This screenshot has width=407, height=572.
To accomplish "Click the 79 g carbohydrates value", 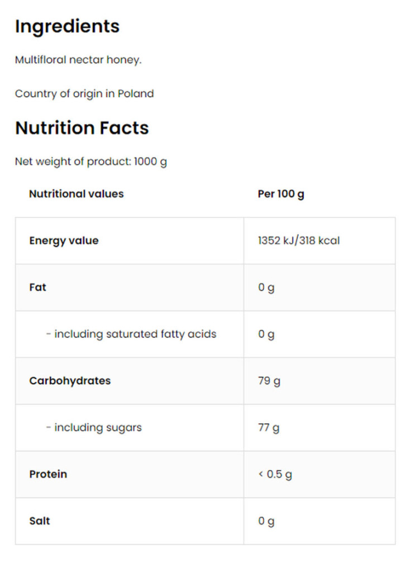I will (x=269, y=381).
